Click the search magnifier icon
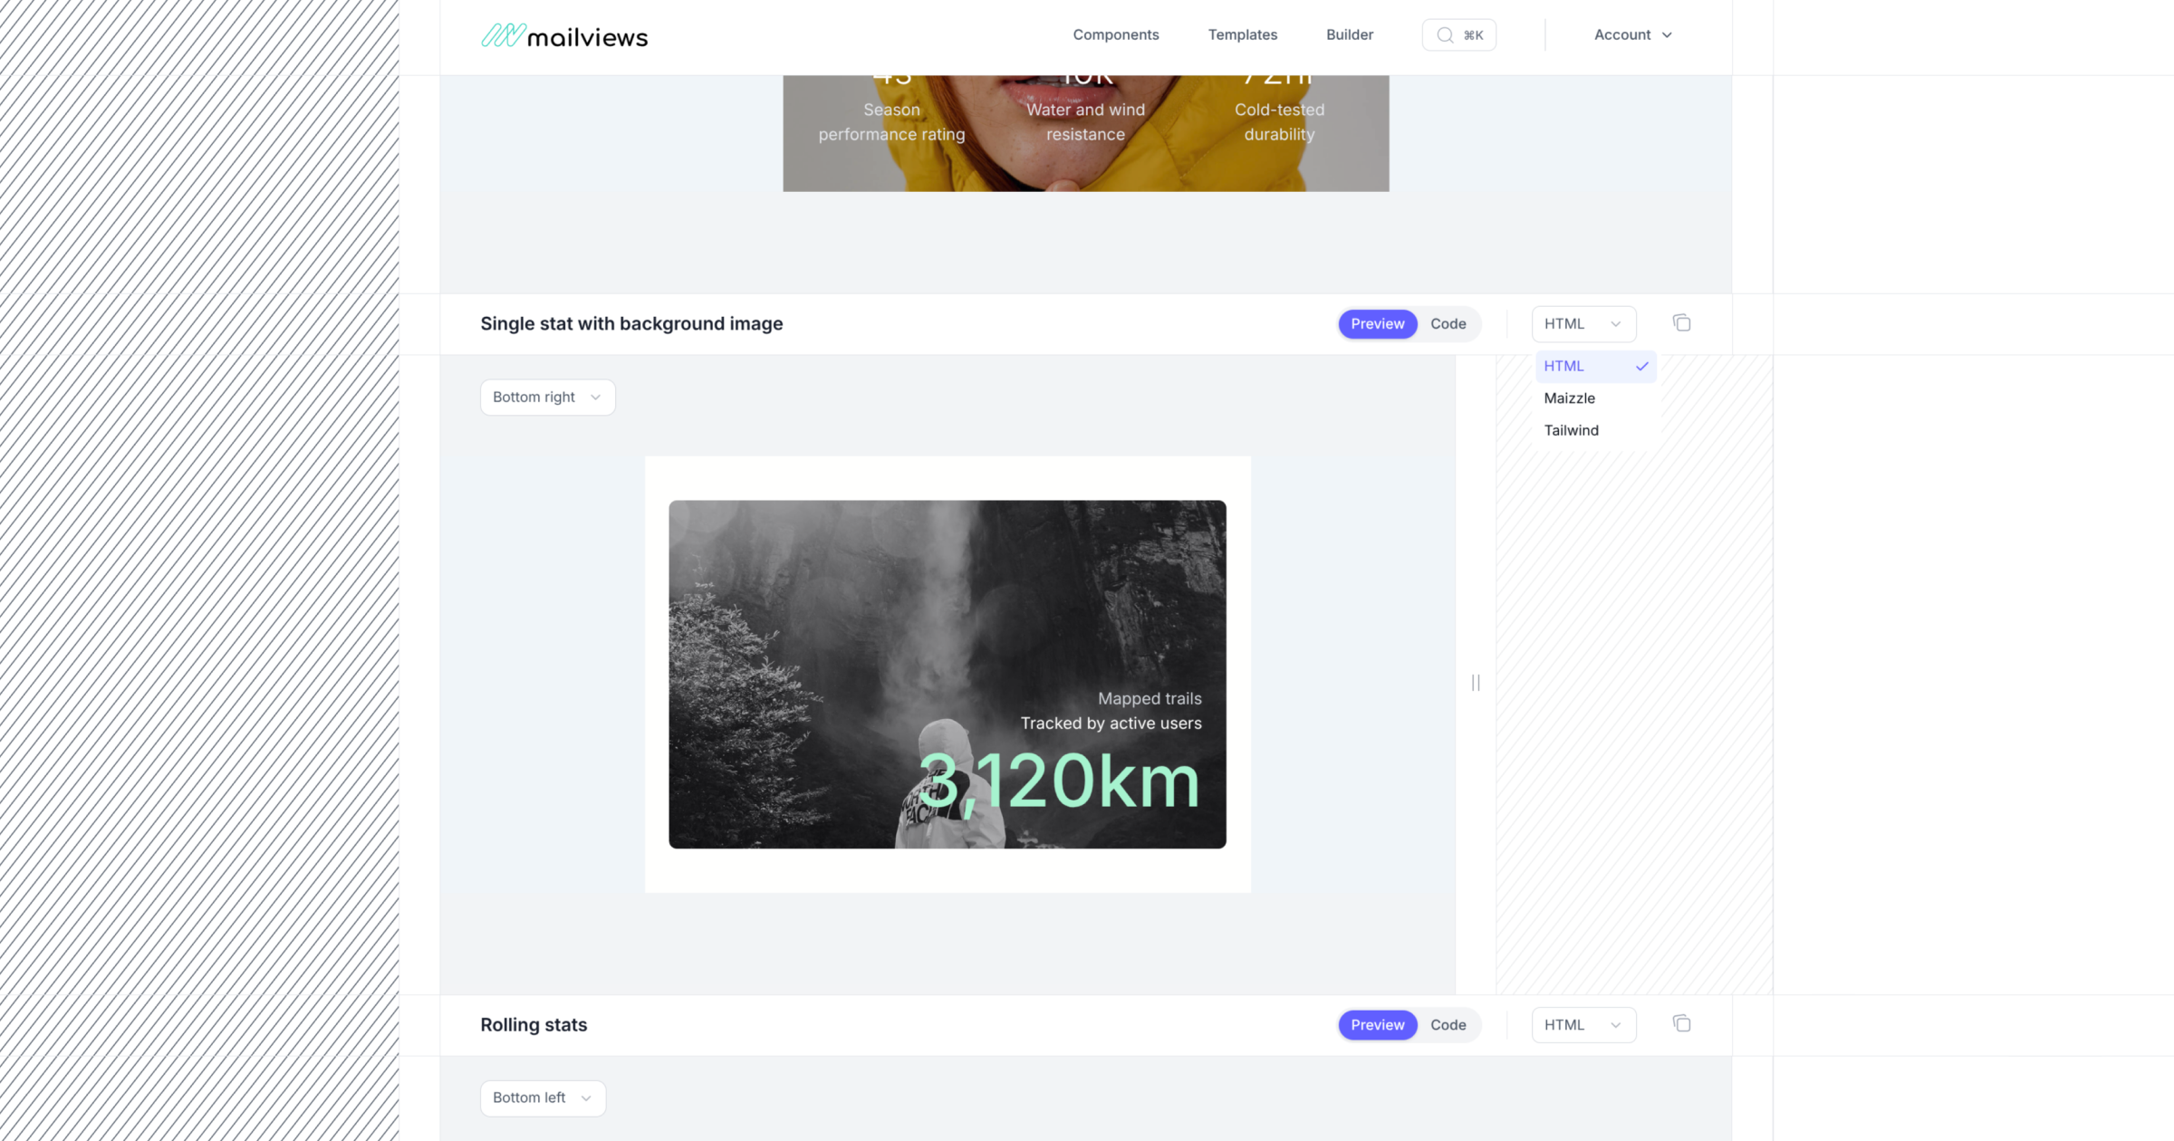 1446,34
